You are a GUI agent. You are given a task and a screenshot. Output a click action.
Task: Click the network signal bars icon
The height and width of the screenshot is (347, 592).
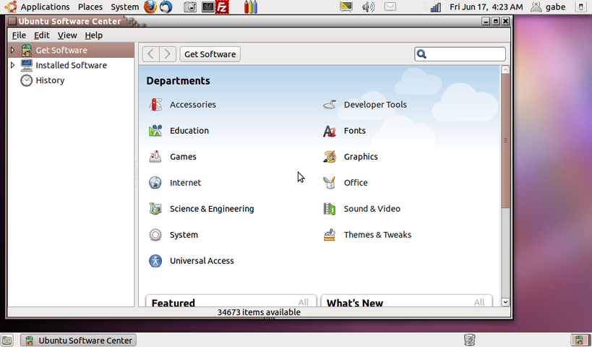click(x=436, y=7)
